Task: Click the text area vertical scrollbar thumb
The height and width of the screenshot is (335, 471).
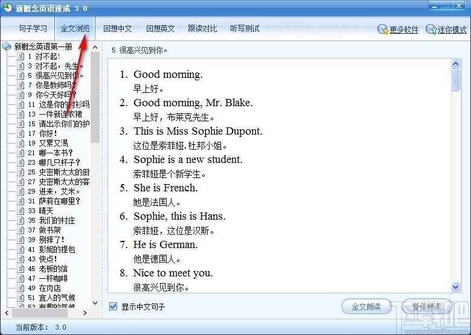Action: (456, 80)
